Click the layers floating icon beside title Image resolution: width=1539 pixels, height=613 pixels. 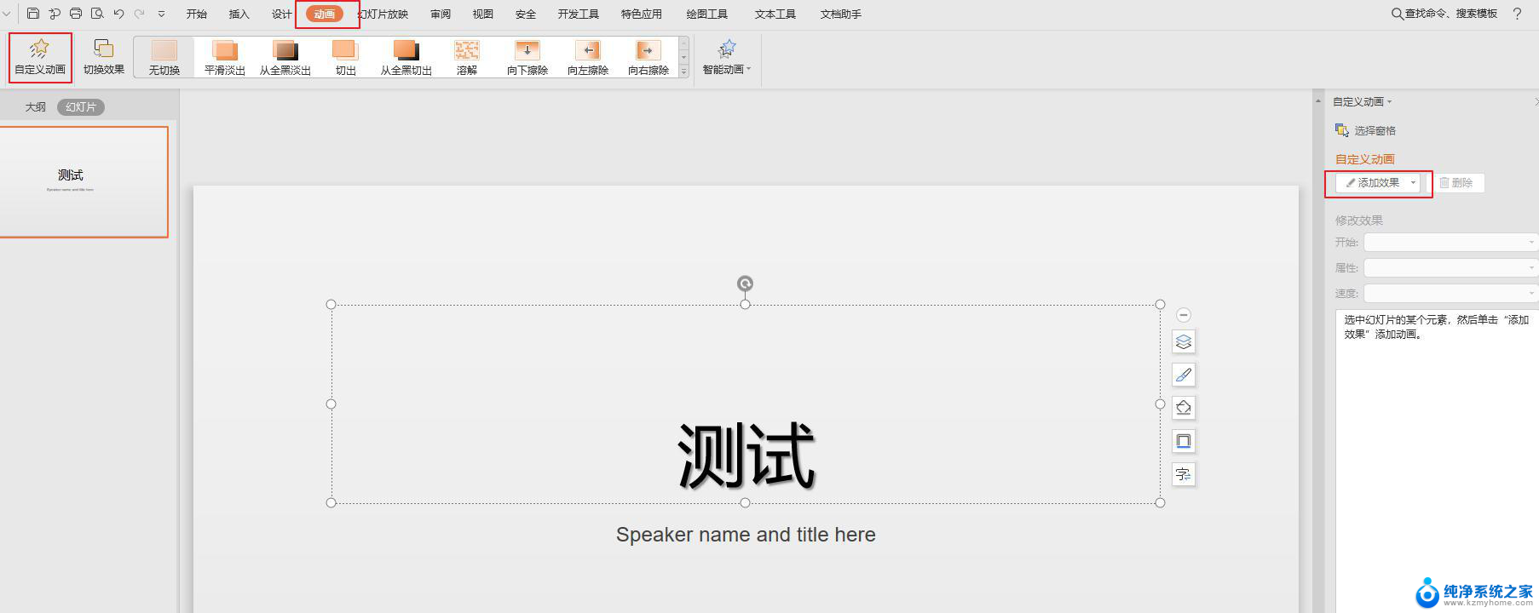pos(1184,341)
